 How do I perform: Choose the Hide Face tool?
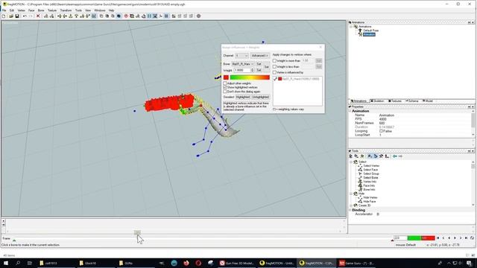coord(369,202)
